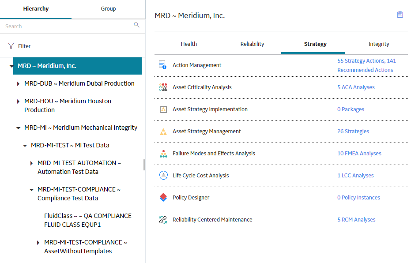The height and width of the screenshot is (263, 411).
Task: Click the Asset Strategy Management icon
Action: 163,131
